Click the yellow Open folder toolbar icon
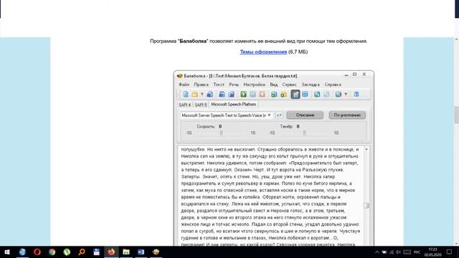 (194, 94)
